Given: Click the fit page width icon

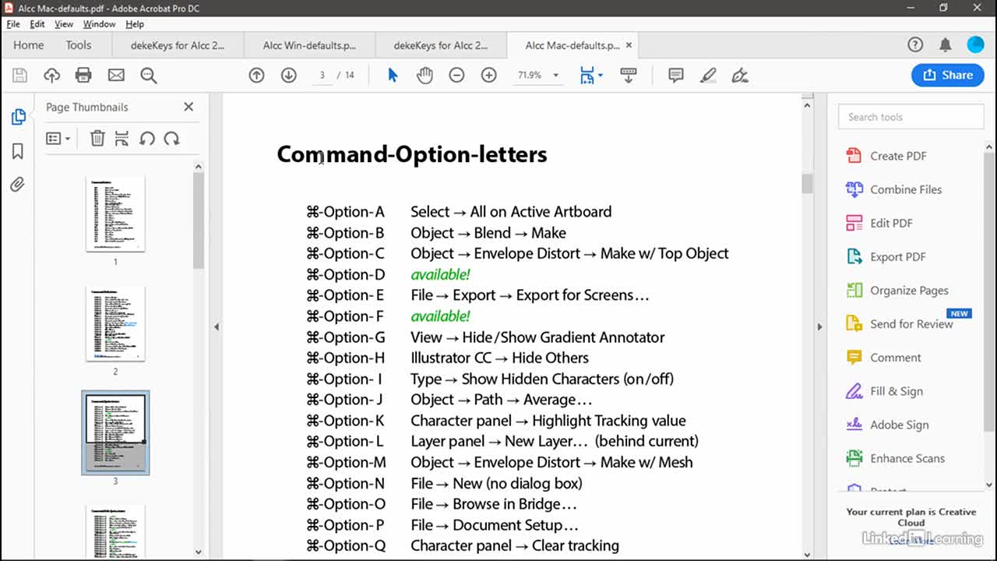Looking at the screenshot, I should [587, 76].
